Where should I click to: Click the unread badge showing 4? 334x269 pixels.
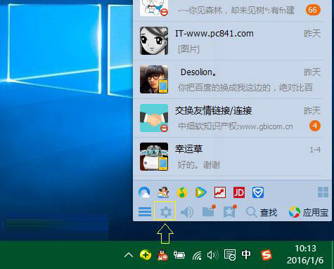[x=315, y=126]
